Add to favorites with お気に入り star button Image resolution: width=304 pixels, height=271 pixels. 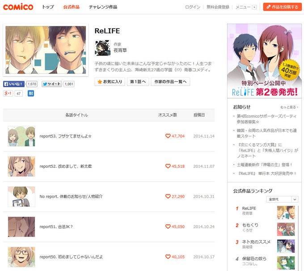[110, 82]
